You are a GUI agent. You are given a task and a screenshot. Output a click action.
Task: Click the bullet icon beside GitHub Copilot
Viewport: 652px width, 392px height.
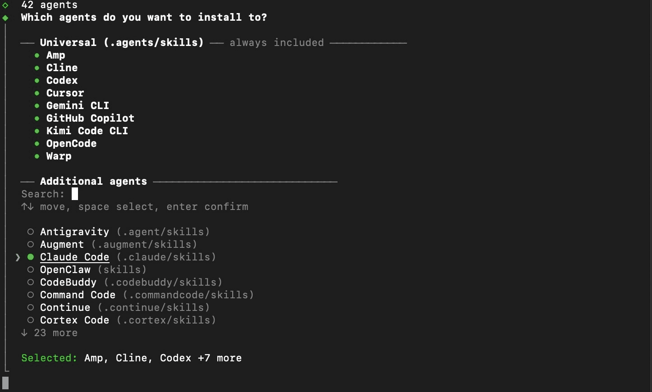(37, 119)
